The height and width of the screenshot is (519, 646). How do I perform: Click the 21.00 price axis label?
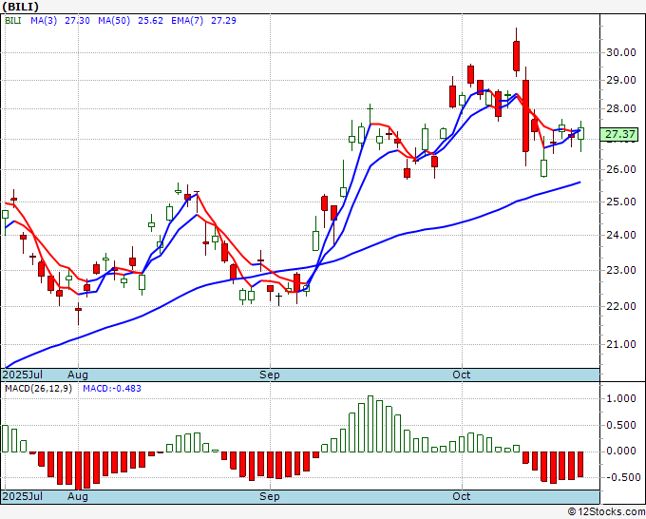coord(621,344)
